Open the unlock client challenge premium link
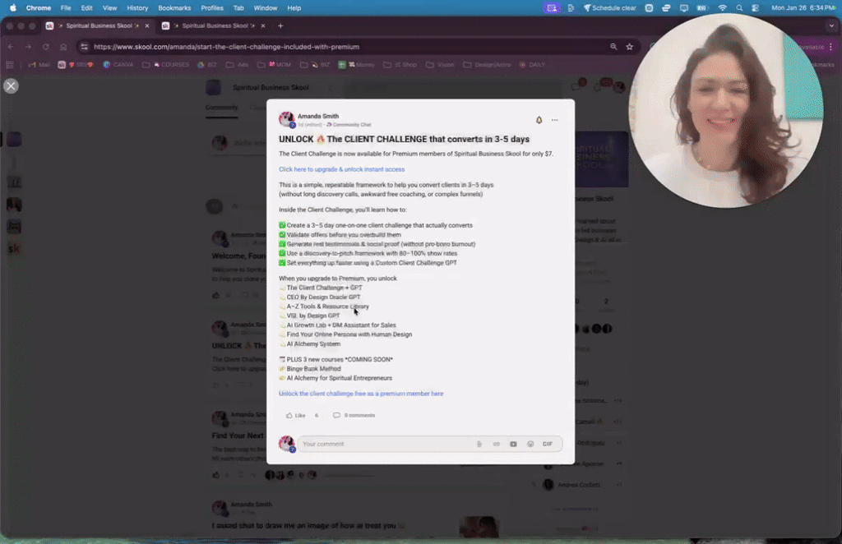The image size is (842, 544). (x=362, y=394)
